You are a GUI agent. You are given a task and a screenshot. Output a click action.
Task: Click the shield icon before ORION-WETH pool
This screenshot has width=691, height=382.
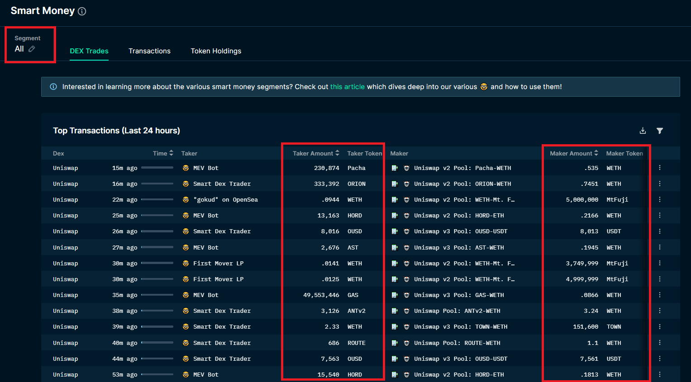click(x=406, y=184)
